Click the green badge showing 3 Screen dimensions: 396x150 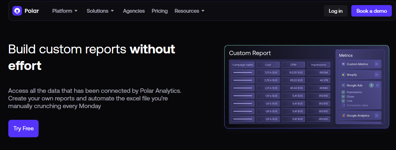371,85
